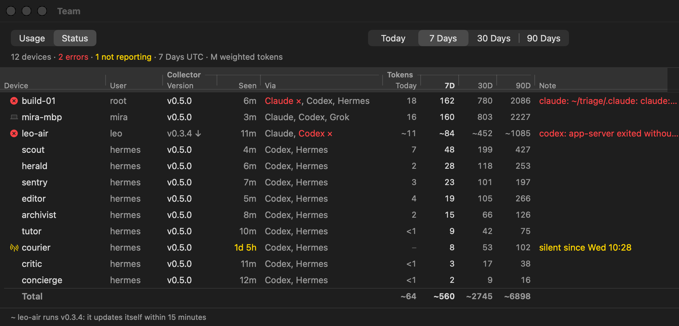The width and height of the screenshot is (679, 326).
Task: Click the red '2 errors' summary text
Action: (73, 57)
